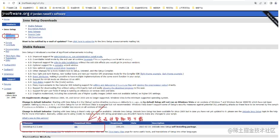This screenshot has width=280, height=138.
Task: Click the browser forward arrow
Action: [9, 3]
